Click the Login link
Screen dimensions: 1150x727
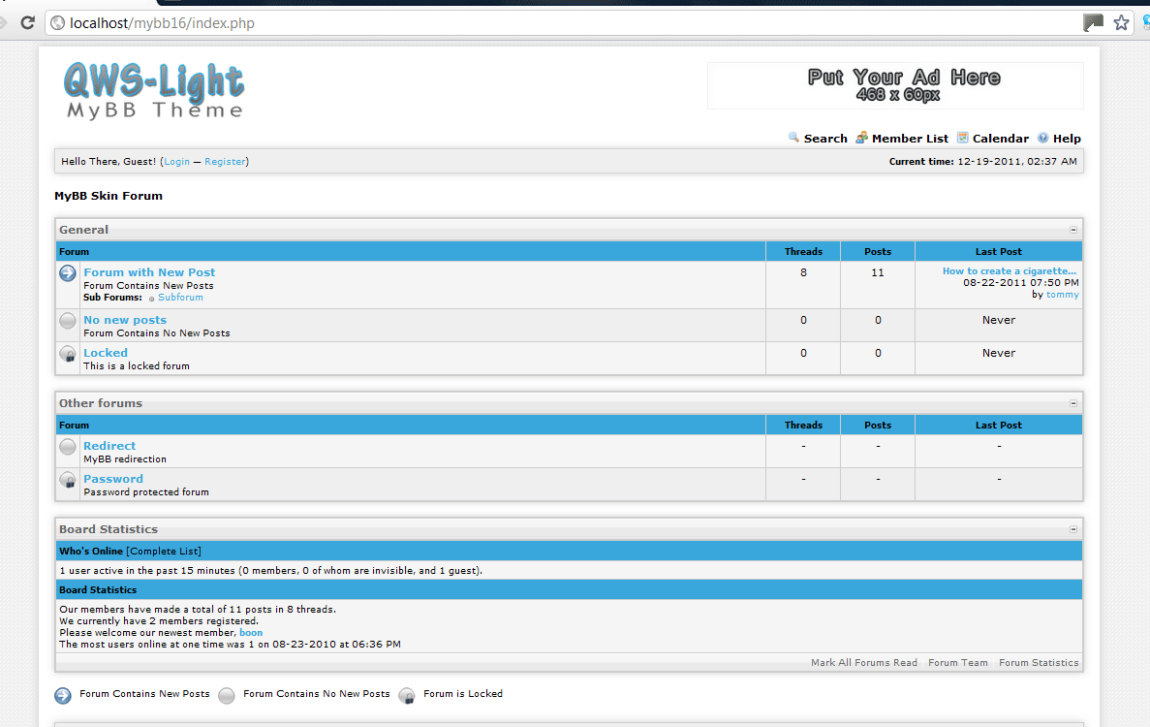pos(176,161)
